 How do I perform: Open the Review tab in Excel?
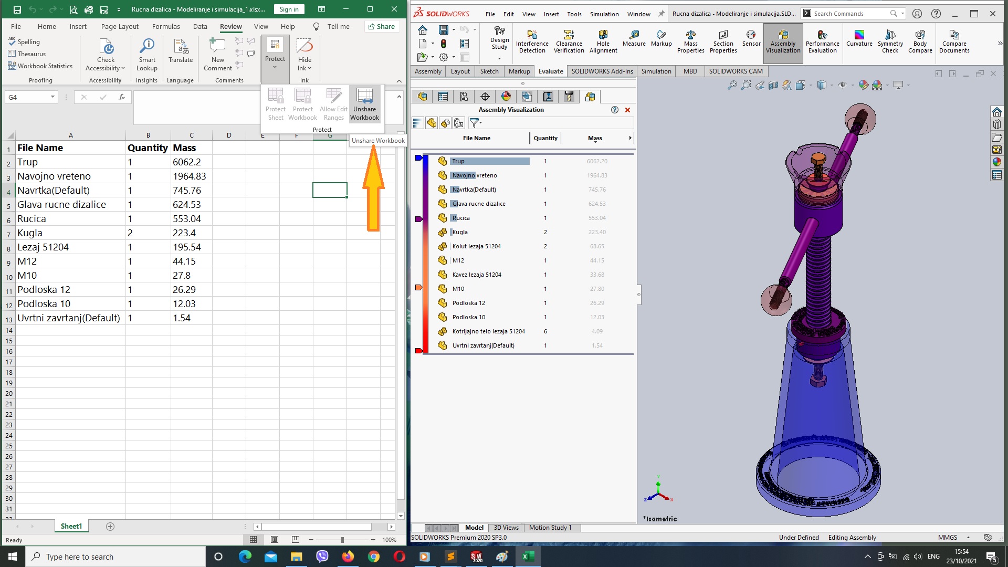[x=230, y=26]
